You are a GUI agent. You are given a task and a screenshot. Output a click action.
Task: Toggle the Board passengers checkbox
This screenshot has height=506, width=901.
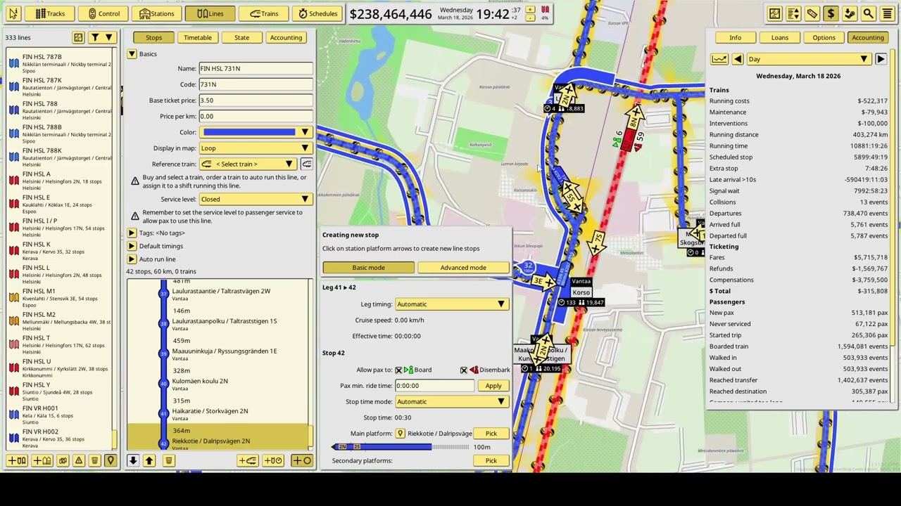pyautogui.click(x=399, y=370)
